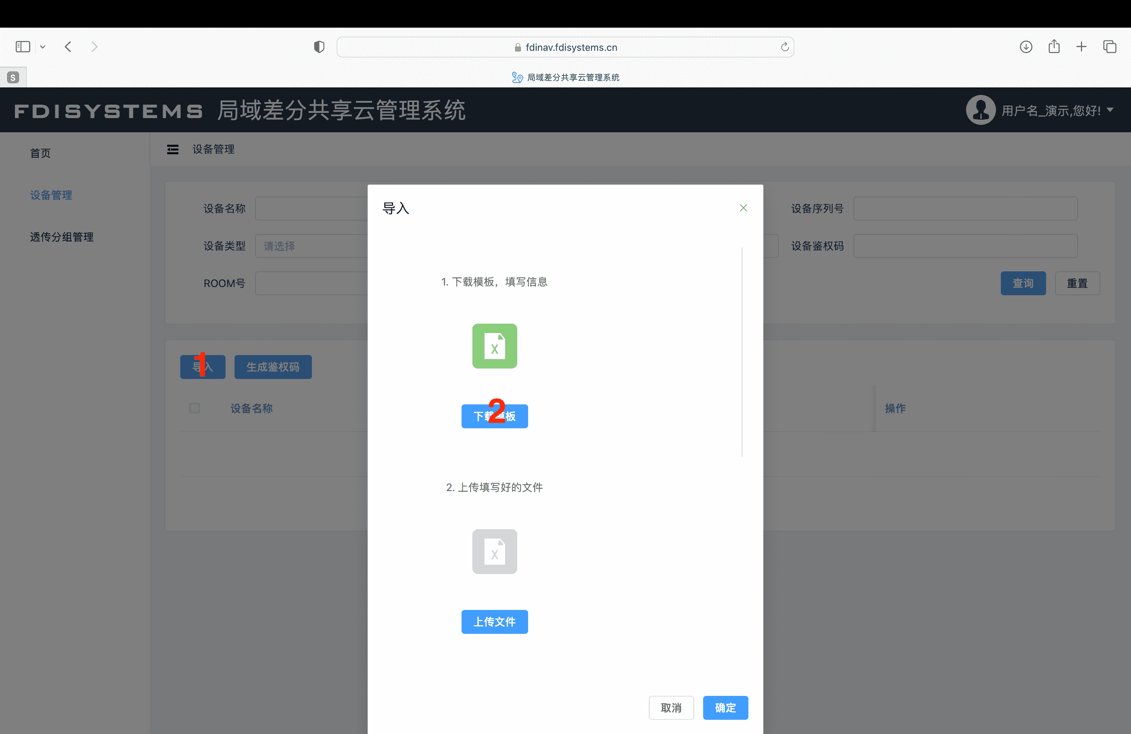Viewport: 1131px width, 734px height.
Task: Click the 上传文件 button
Action: pos(494,622)
